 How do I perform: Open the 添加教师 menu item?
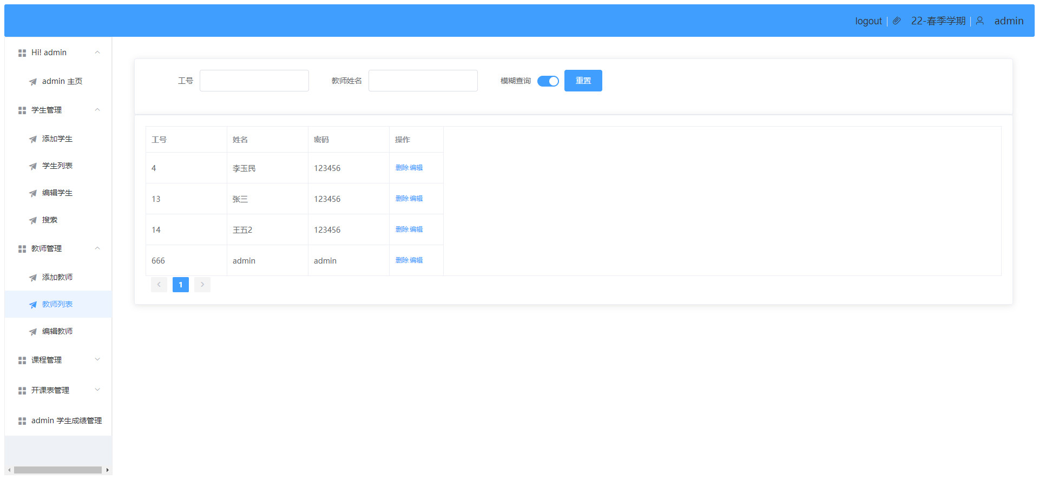[x=58, y=277]
